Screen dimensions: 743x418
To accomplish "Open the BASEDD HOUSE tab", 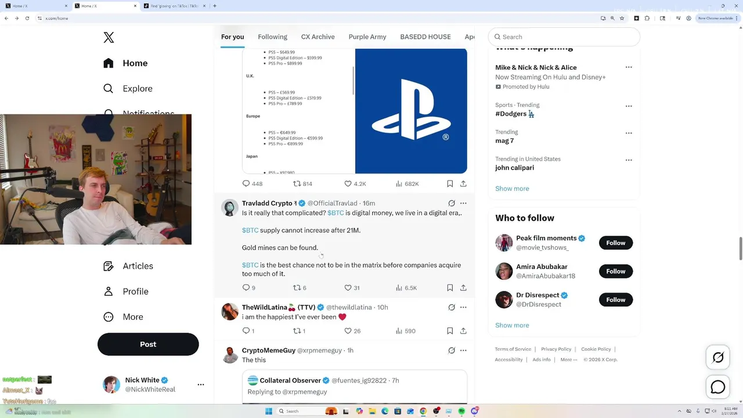I will pos(425,37).
